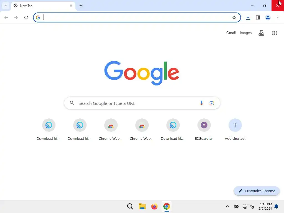Go back to previous page
Image resolution: width=284 pixels, height=213 pixels.
point(6,17)
